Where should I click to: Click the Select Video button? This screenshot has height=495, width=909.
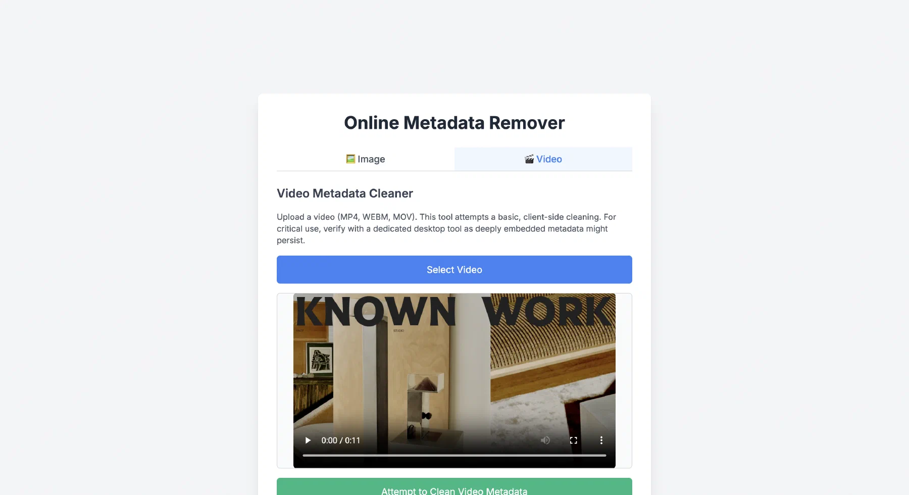[454, 270]
